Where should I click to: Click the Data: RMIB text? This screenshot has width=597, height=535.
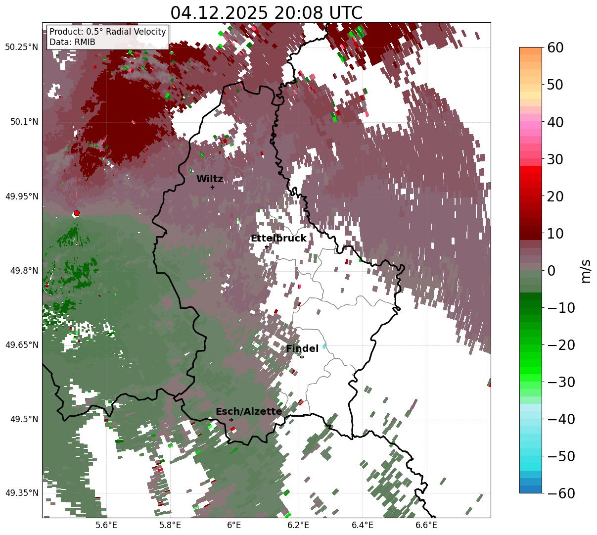coord(72,42)
